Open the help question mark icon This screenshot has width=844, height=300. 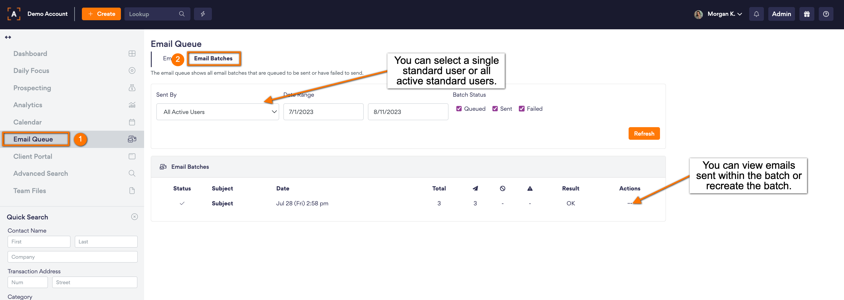826,14
